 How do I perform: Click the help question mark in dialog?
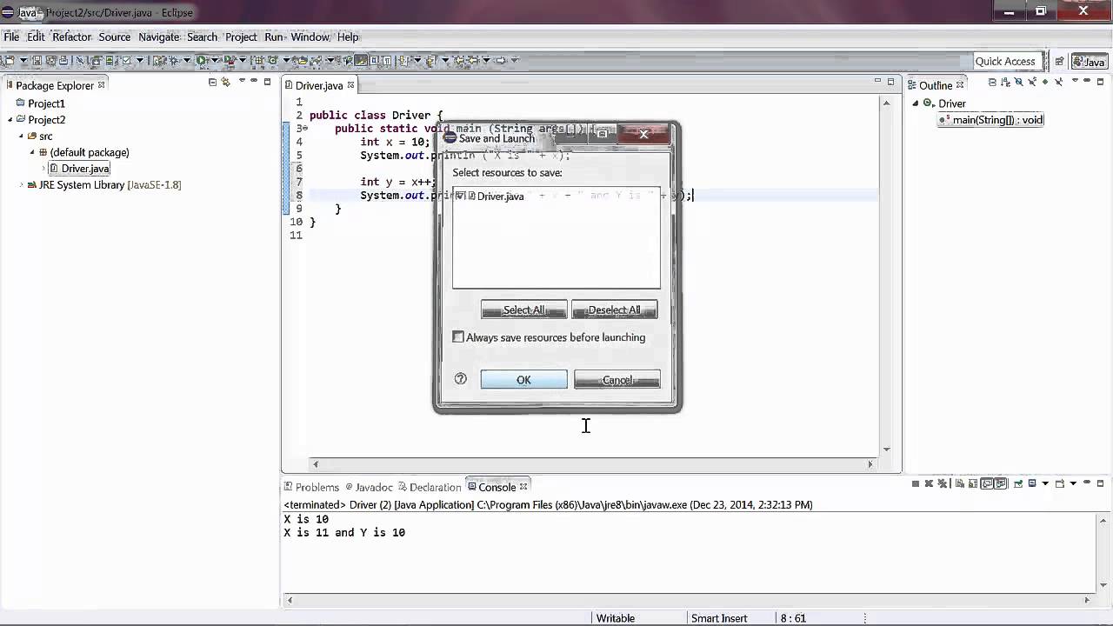click(461, 379)
